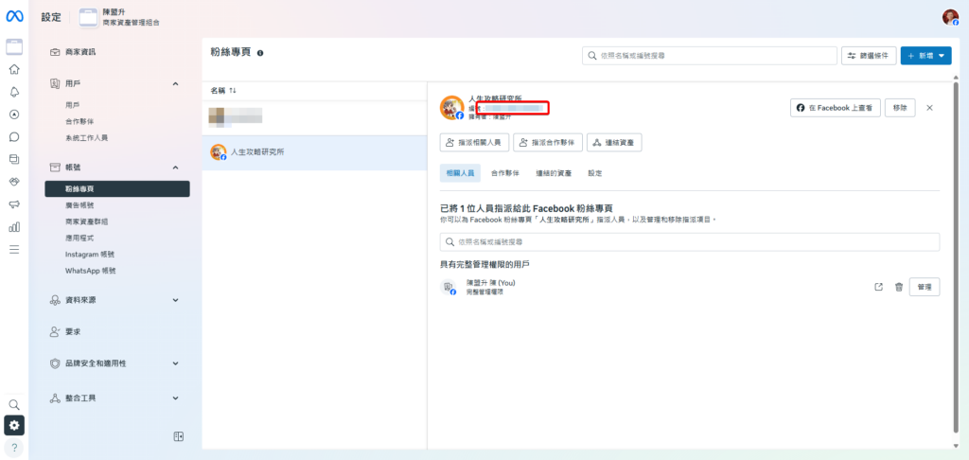Collapse the 用戶 section

[175, 84]
